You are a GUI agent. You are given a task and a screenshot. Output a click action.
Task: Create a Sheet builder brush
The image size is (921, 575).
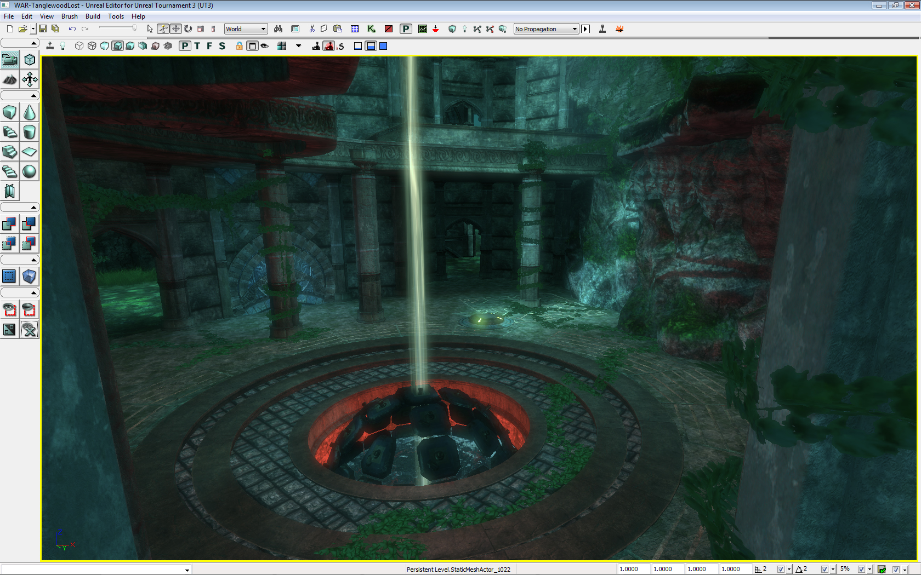tap(30, 152)
